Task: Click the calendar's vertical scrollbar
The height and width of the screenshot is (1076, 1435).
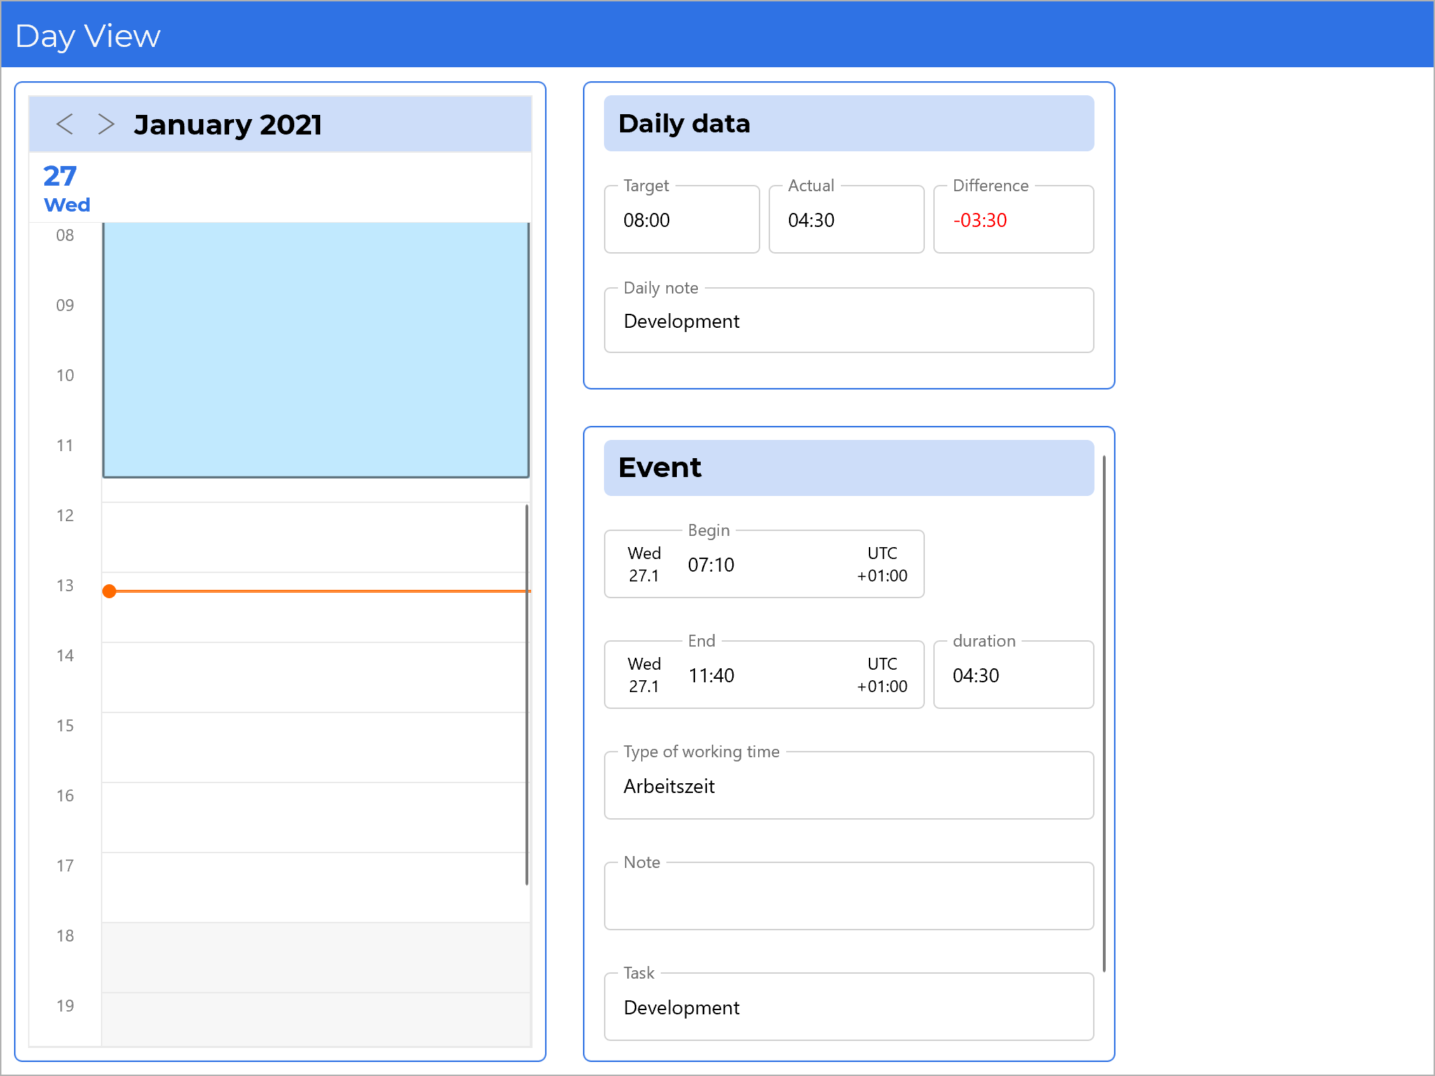Action: pos(526,694)
